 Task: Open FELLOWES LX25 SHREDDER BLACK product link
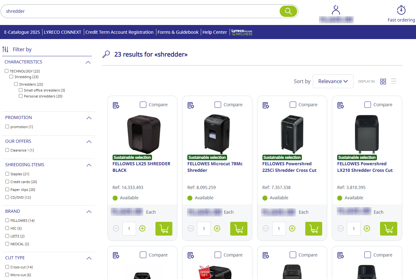coord(141,167)
